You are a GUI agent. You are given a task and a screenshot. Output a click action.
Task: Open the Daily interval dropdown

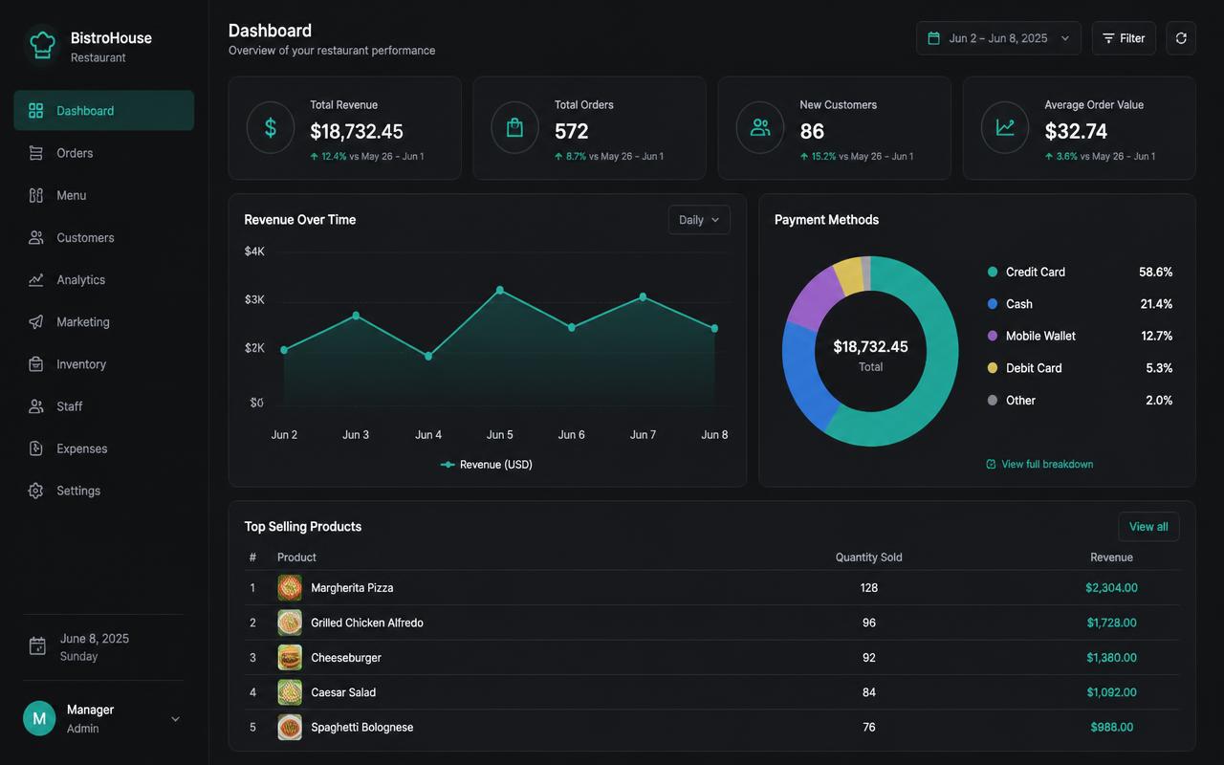point(699,220)
